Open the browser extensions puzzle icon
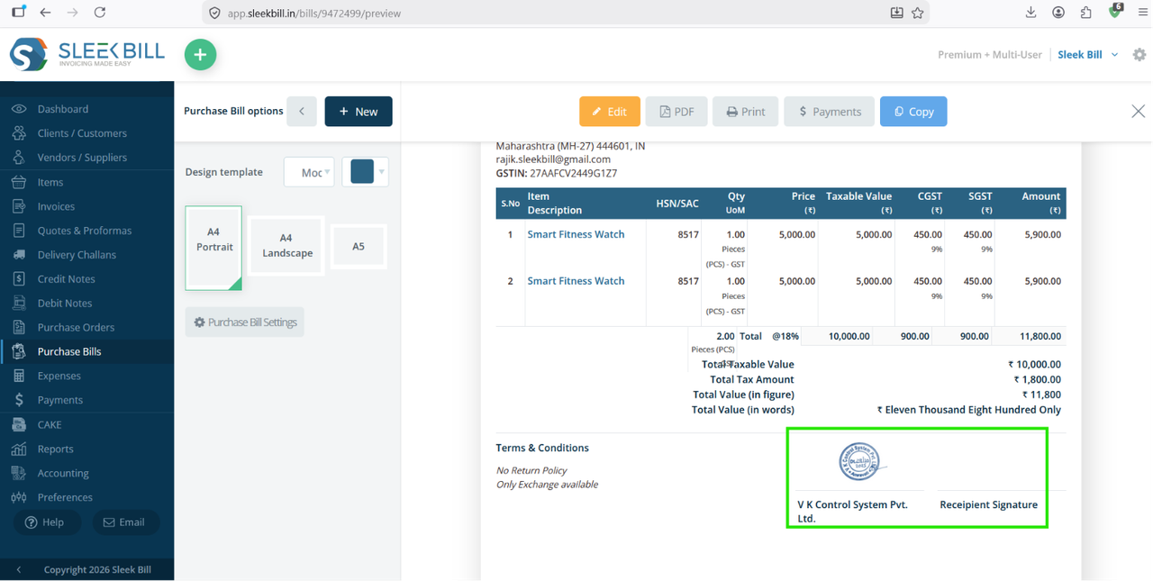Screen dimensions: 1153x581 [x=1085, y=13]
